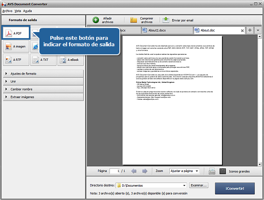Image resolution: width=264 pixels, height=200 pixels.
Task: Click the Examinar... button
Action: [199, 185]
